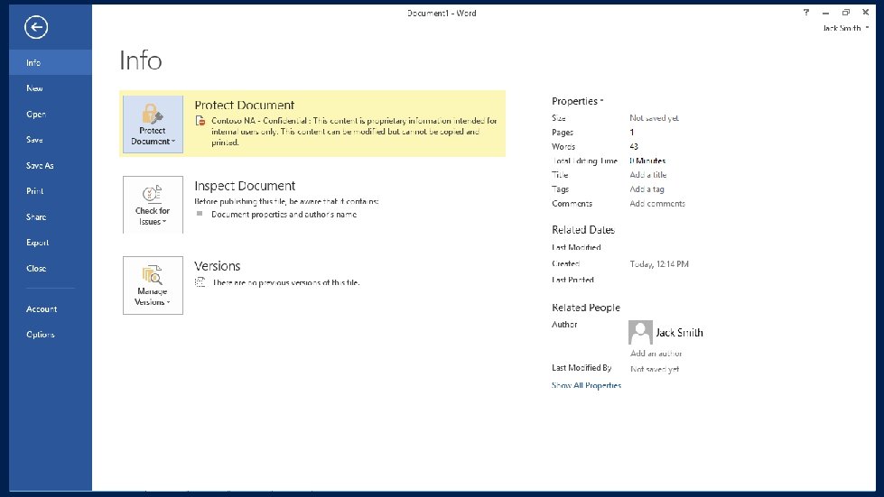Click the Protect Document heading text
Viewport: 884px width, 497px height.
[244, 106]
